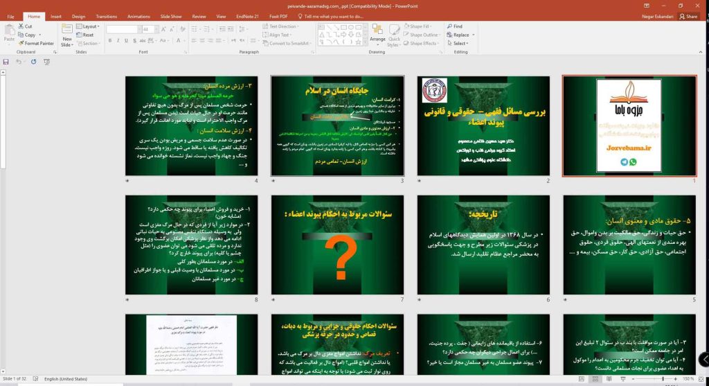The height and width of the screenshot is (386, 709).
Task: Open Reading View from status bar
Action: (609, 379)
